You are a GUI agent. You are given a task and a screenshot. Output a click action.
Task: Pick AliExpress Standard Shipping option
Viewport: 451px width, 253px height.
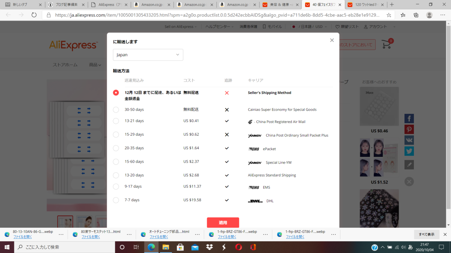(116, 175)
